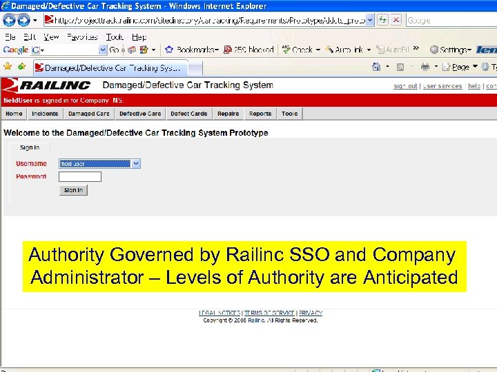Viewport: 497px width, 372px height.
Task: Click the Sign In button
Action: point(73,190)
